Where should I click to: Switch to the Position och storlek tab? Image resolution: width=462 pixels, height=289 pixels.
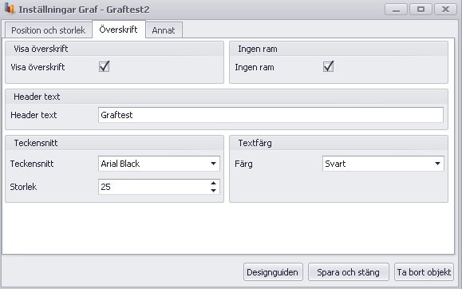pyautogui.click(x=49, y=30)
